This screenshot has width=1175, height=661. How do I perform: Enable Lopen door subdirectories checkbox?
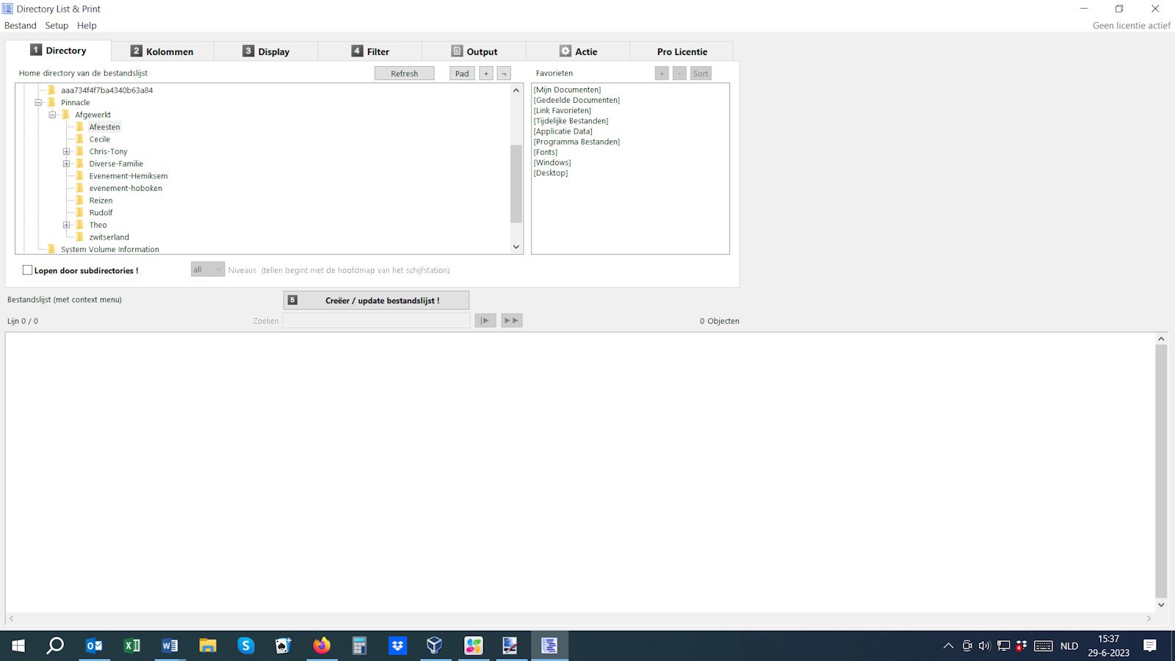(x=28, y=270)
